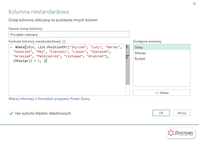Click the 2026 year value in formula
Image resolution: width=199 pixels, height=141 pixels.
30,47
